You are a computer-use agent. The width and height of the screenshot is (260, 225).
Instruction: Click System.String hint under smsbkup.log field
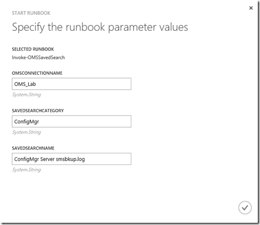pyautogui.click(x=26, y=170)
